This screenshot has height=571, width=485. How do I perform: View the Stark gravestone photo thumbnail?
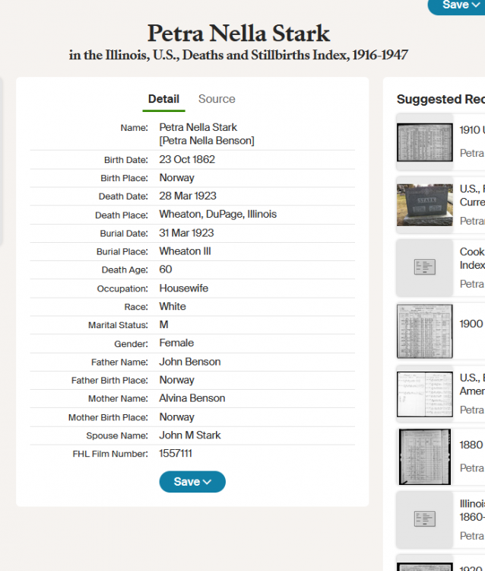[425, 205]
